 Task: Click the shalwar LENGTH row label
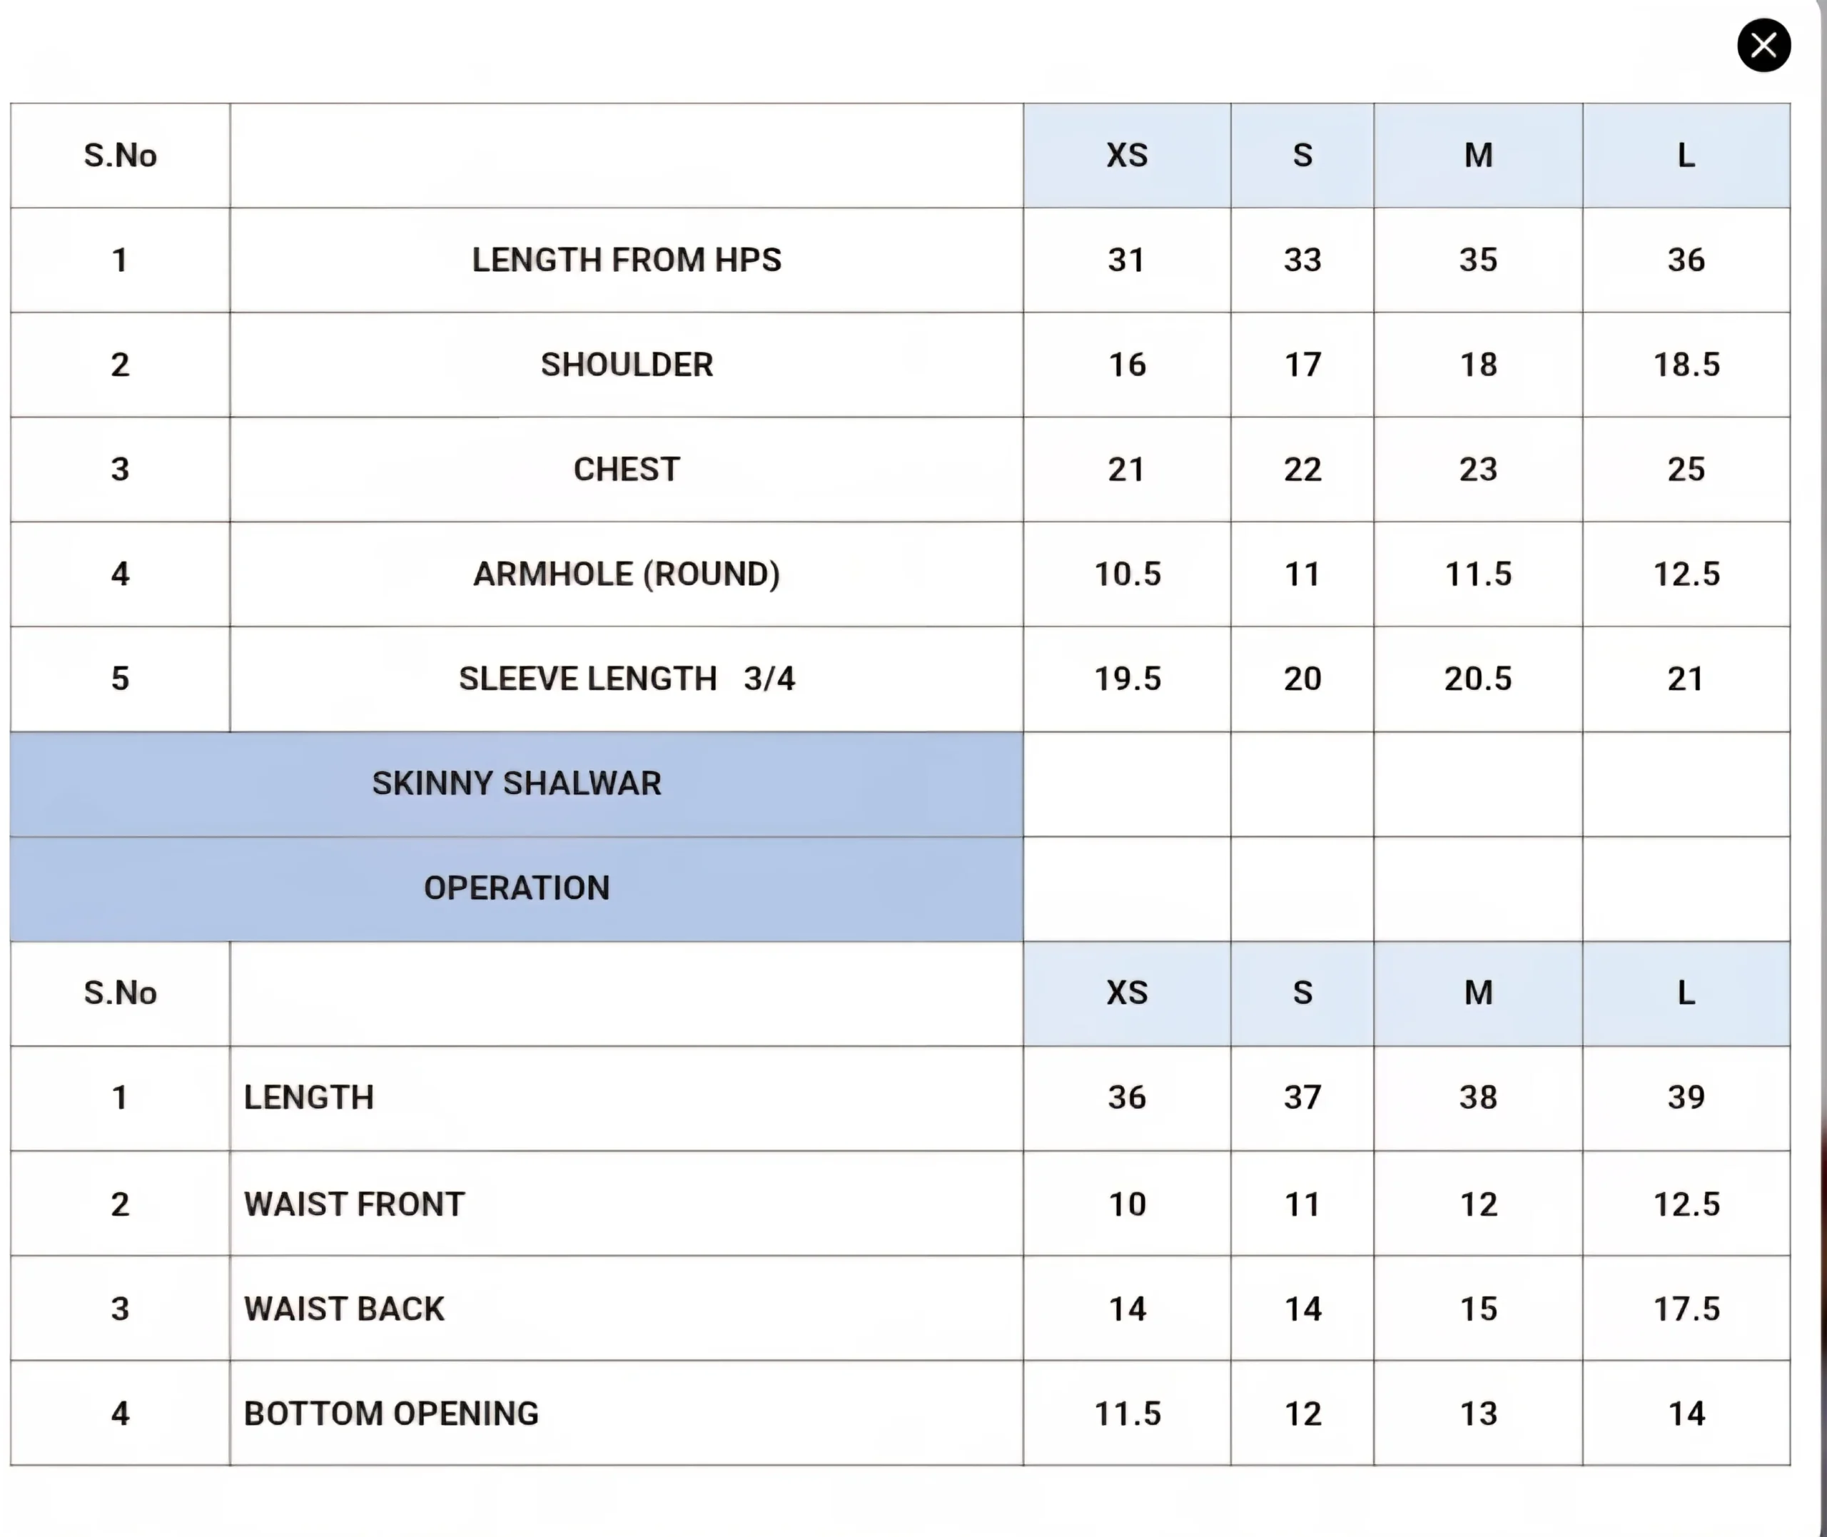pos(309,1098)
